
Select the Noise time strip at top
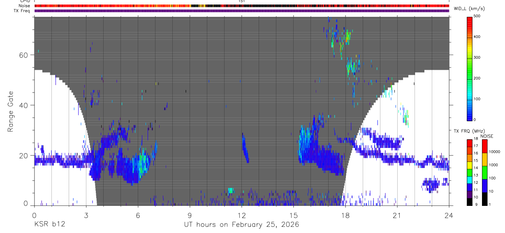point(241,6)
